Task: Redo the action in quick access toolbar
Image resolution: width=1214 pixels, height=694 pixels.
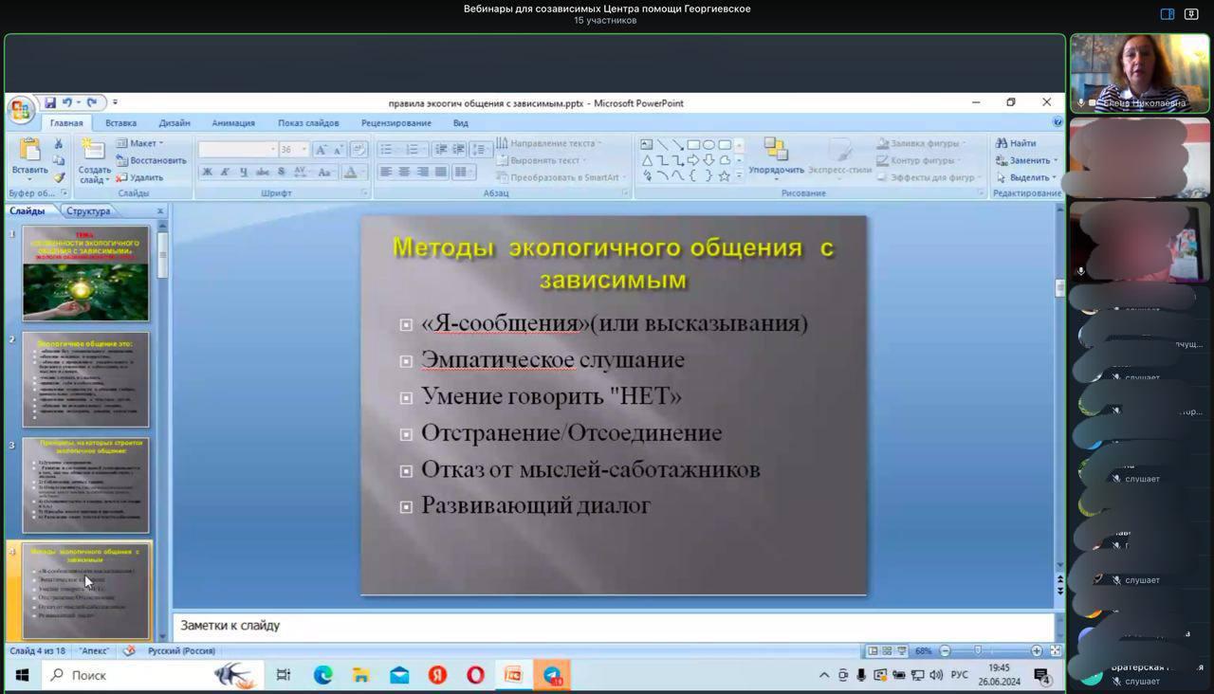Action: [x=92, y=102]
